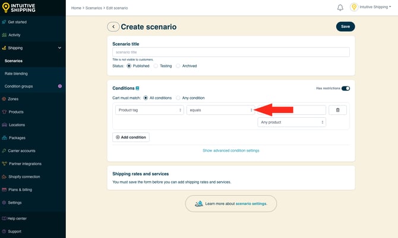
Task: Click Show advanced condition settings link
Action: pyautogui.click(x=230, y=150)
